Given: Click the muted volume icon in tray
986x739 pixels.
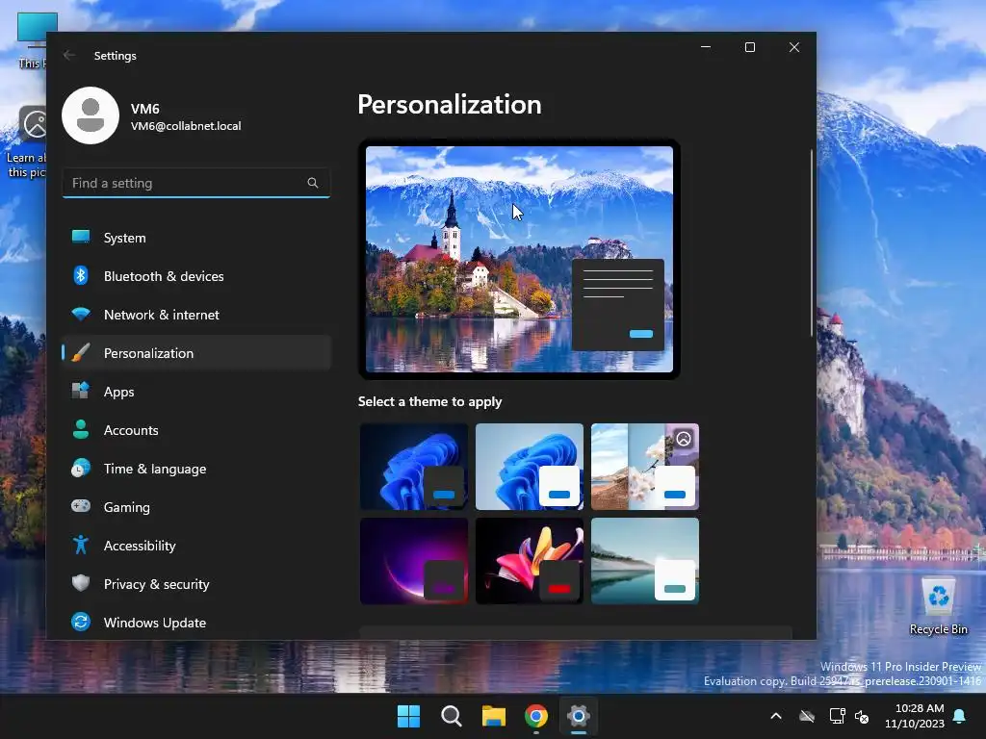Looking at the screenshot, I should pos(862,716).
